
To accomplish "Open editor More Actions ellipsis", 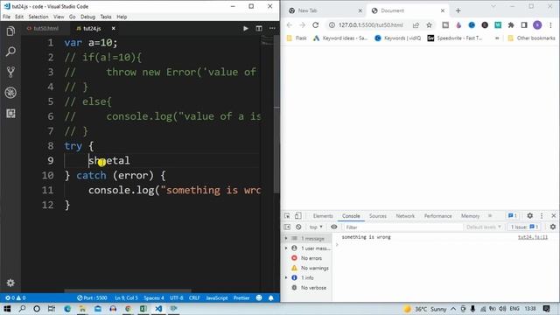I will point(272,29).
